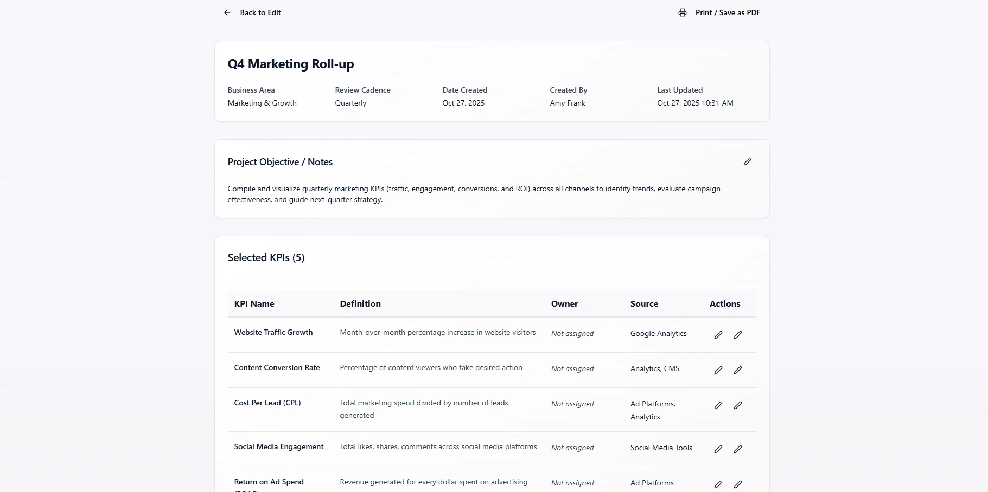Viewport: 988px width, 492px height.
Task: Click the printer icon
Action: tap(683, 12)
